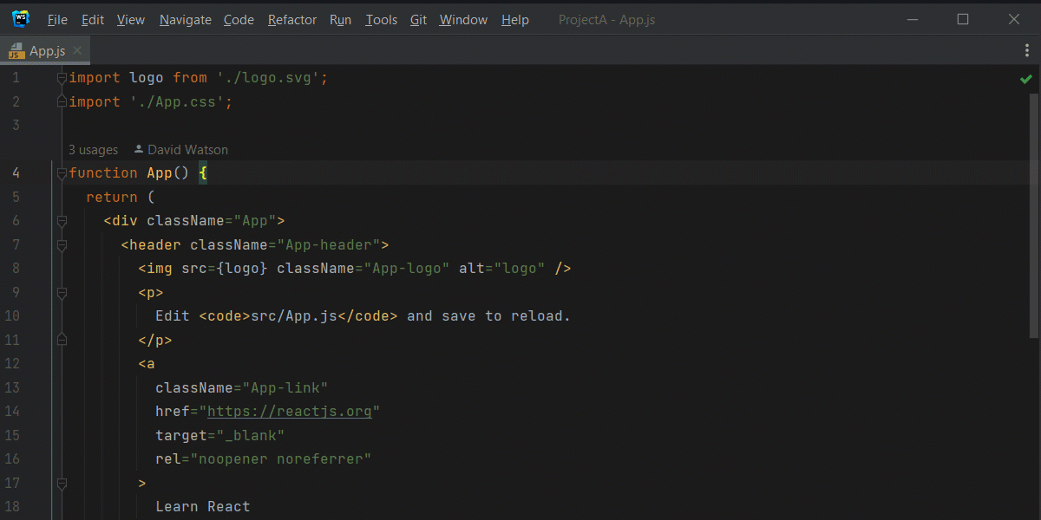Close the App.js tab
The width and height of the screenshot is (1041, 520).
[75, 50]
